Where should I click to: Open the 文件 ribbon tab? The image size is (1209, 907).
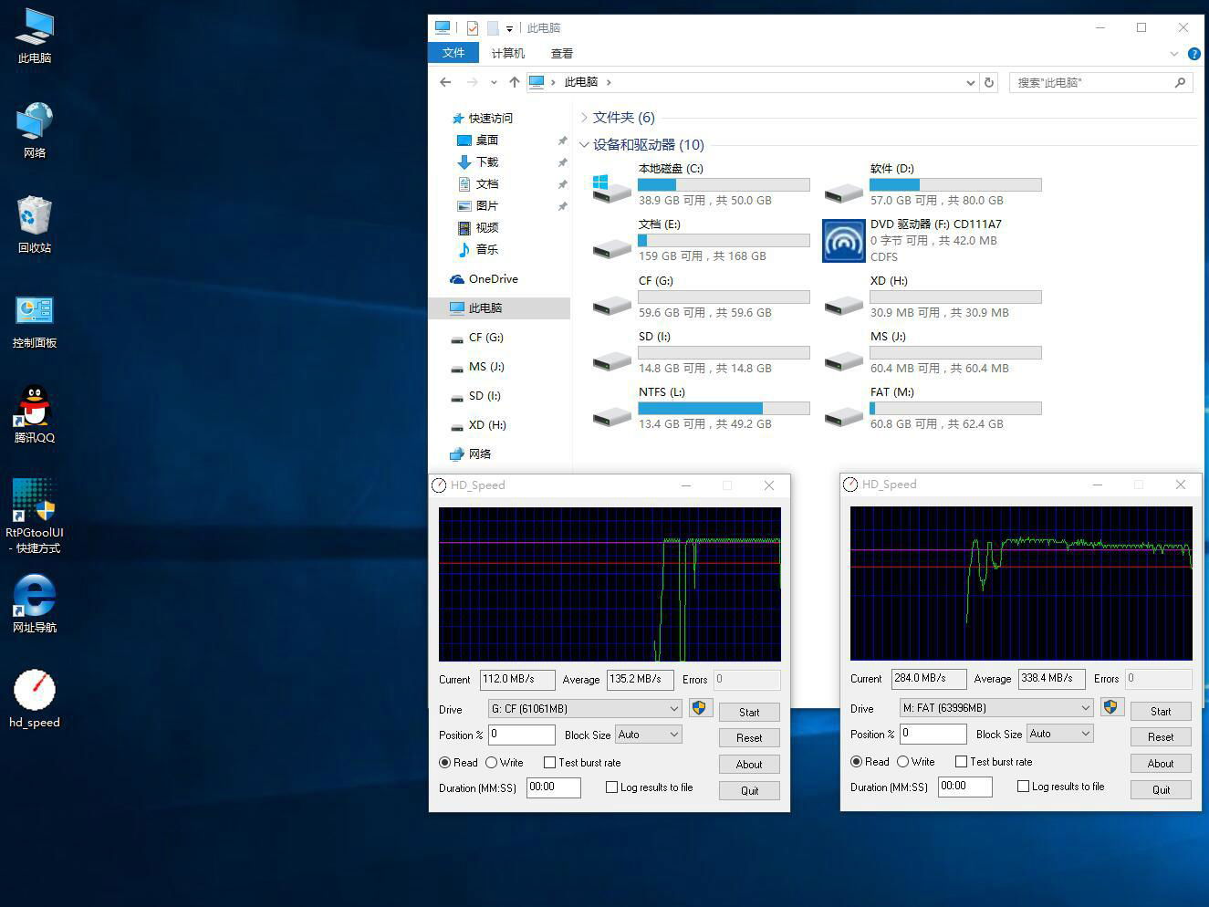[453, 53]
